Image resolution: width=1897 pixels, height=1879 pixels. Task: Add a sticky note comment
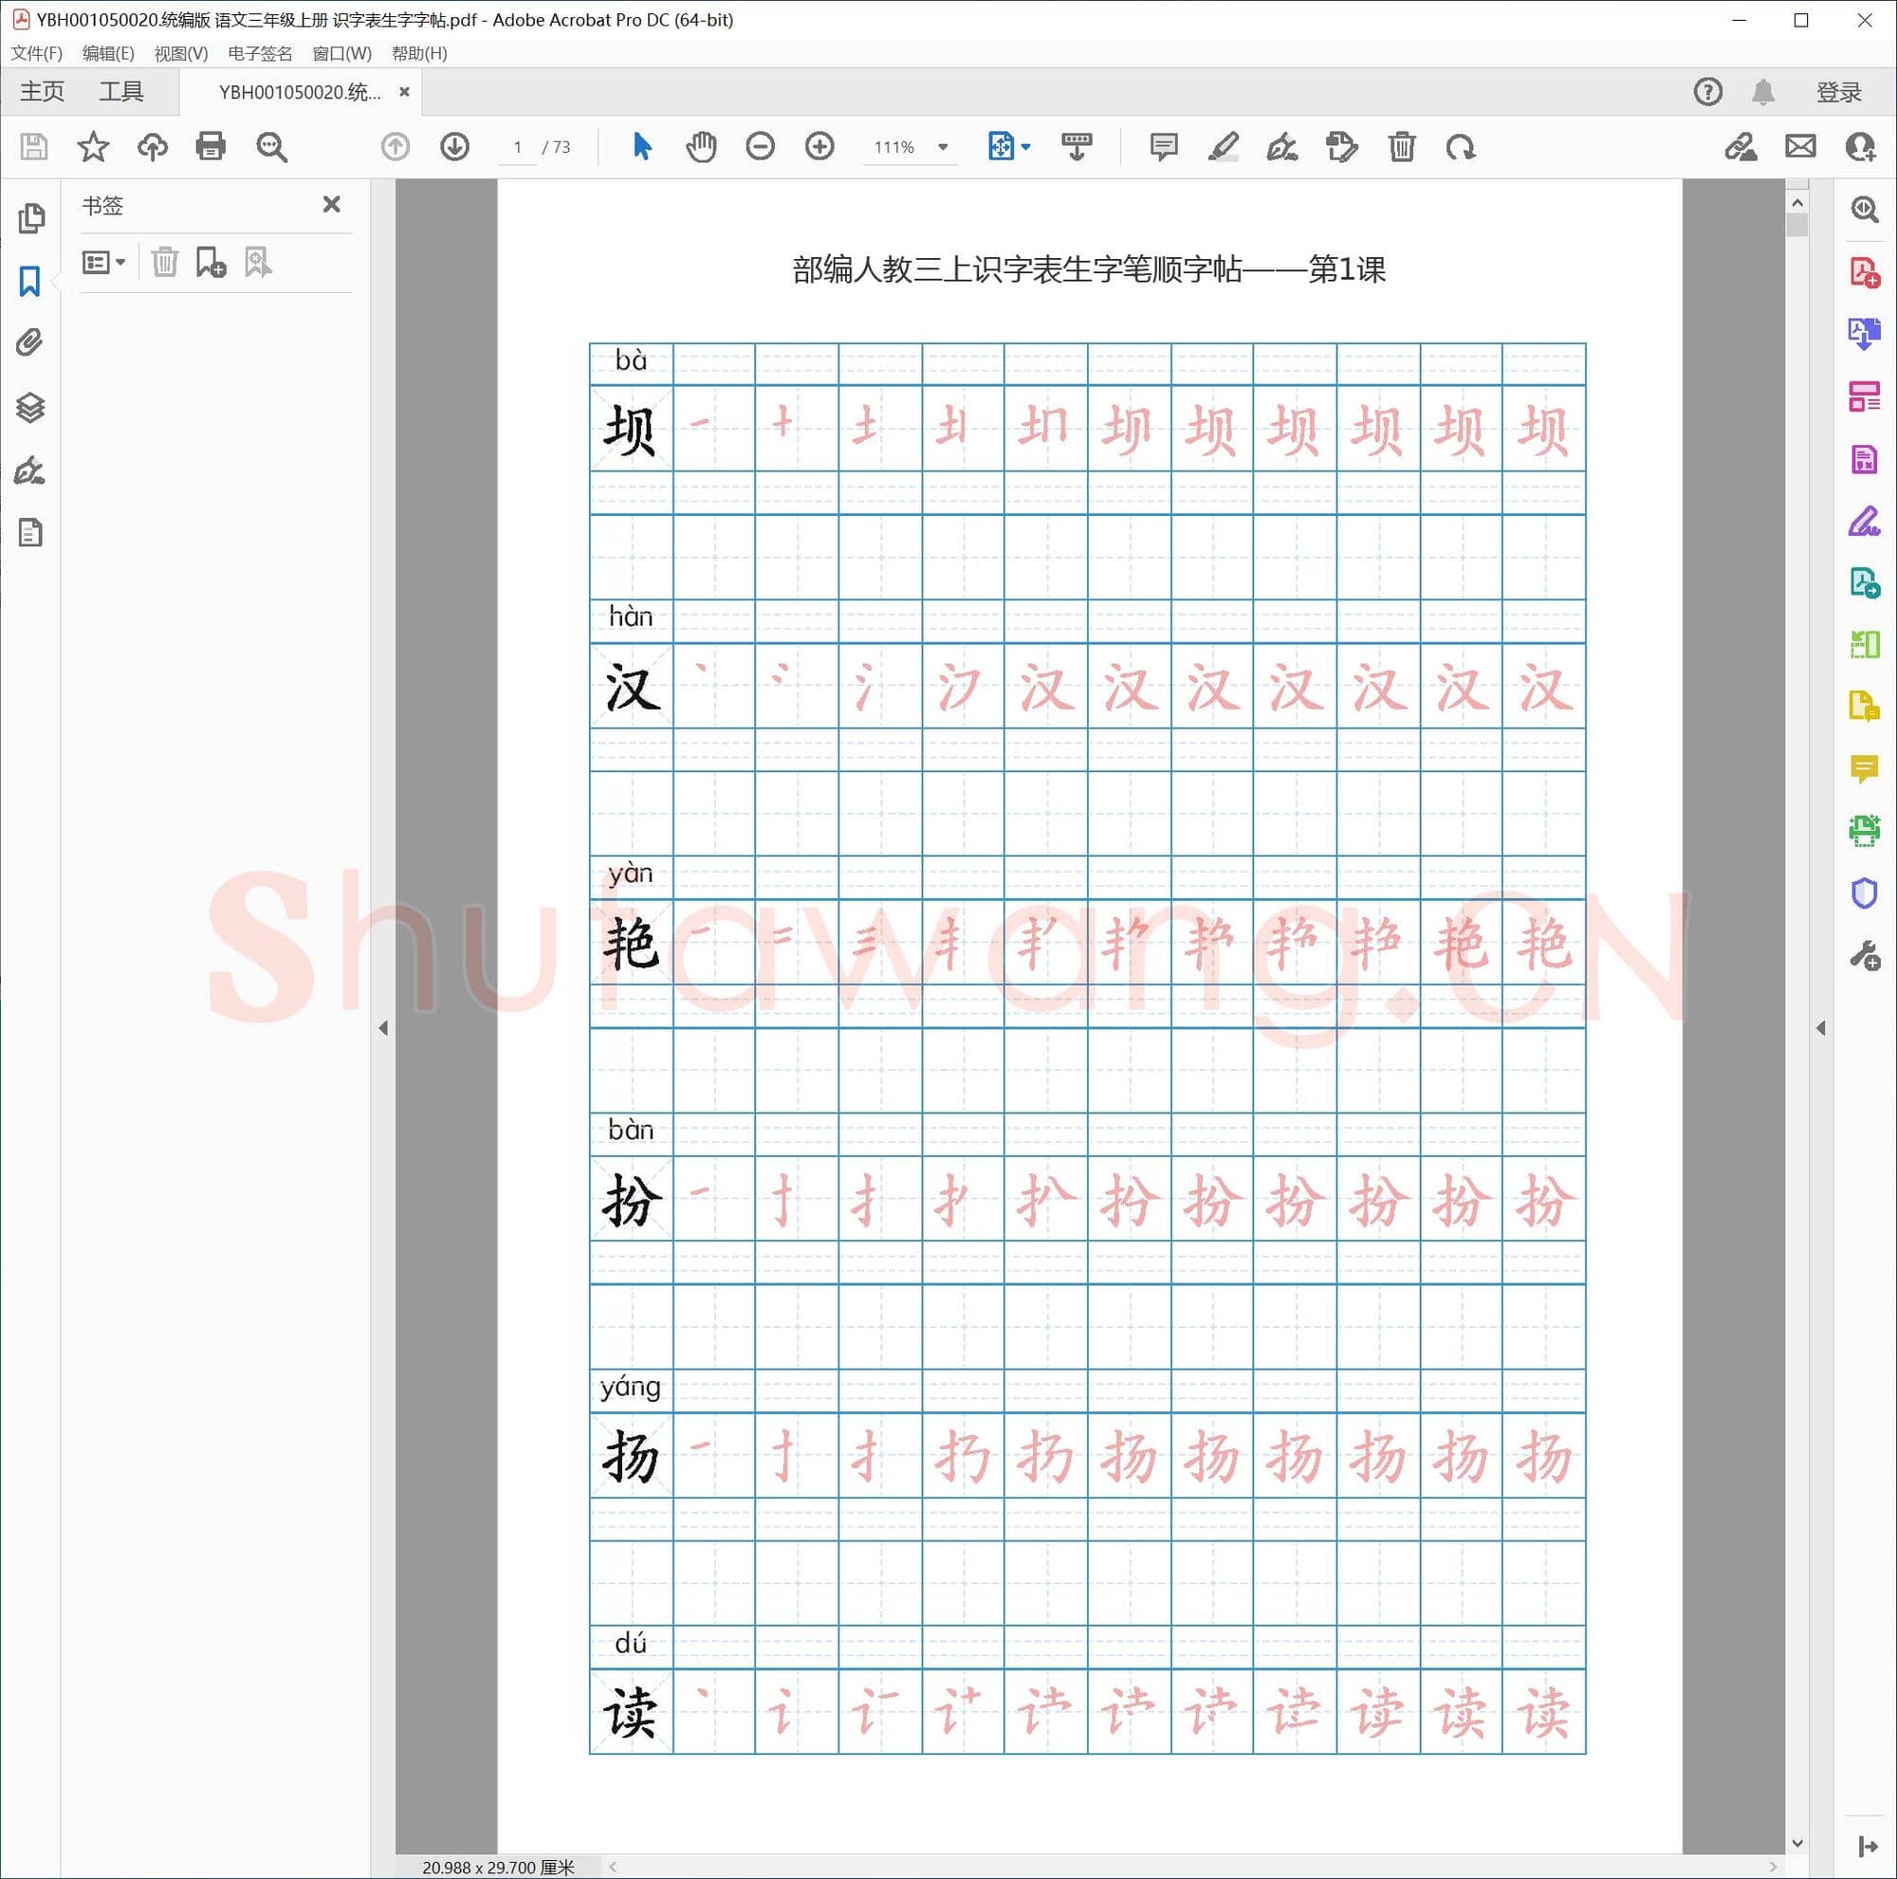(x=1164, y=147)
